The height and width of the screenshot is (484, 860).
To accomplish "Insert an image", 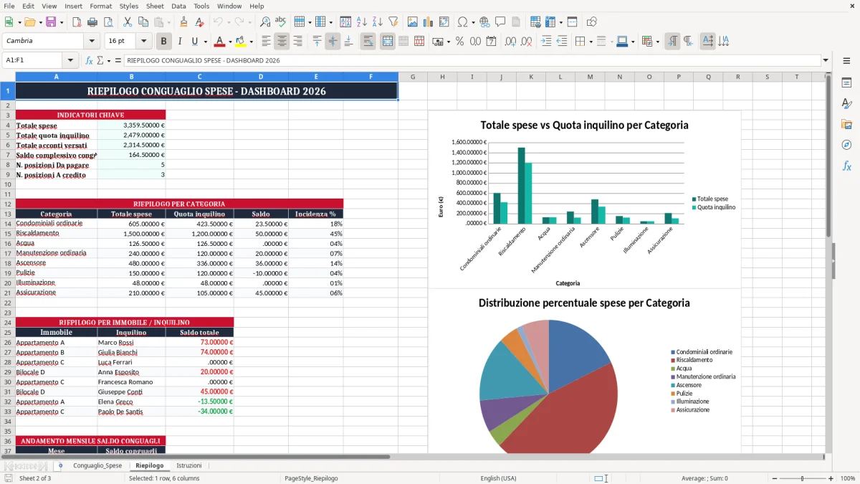I will click(412, 22).
